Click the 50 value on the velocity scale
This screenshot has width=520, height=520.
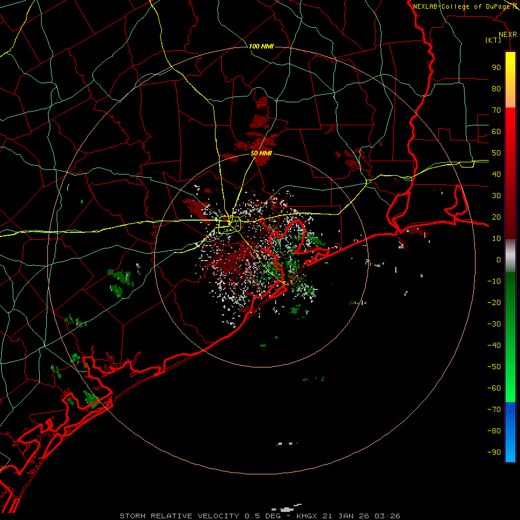pyautogui.click(x=496, y=153)
